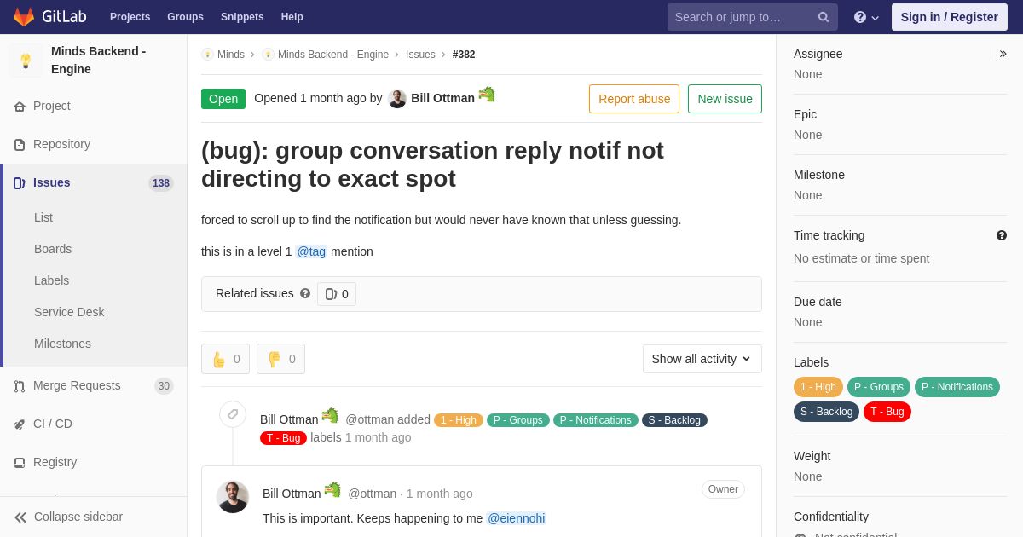Screen dimensions: 1023x537
Task: Click the sidebar S - Backlog label
Action: (x=826, y=412)
